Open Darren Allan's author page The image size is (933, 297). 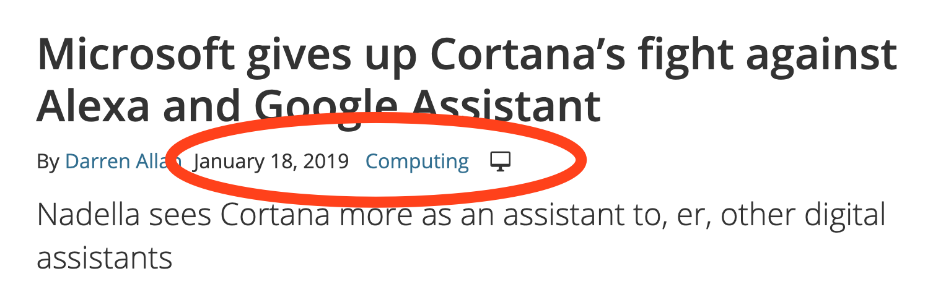118,162
